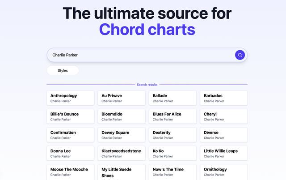Open the Au Privave chart

click(122, 98)
